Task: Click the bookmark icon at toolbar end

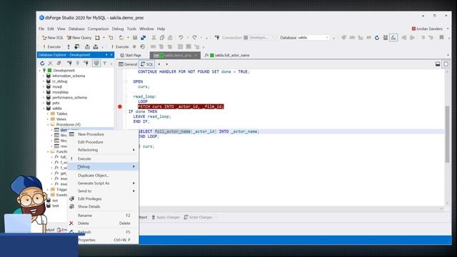Action: (x=441, y=38)
